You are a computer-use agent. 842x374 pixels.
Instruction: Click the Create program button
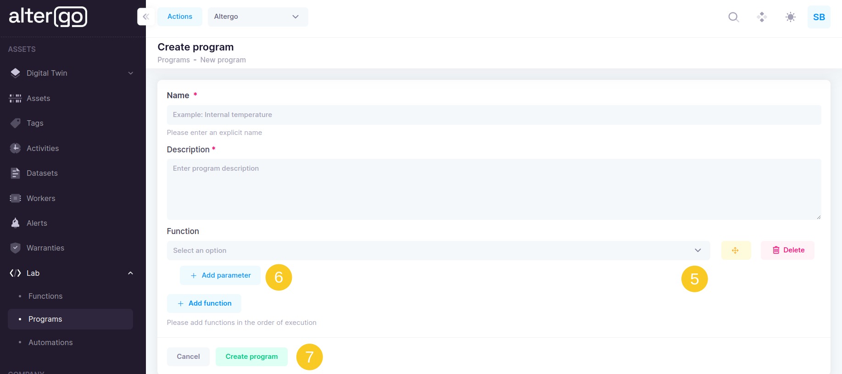coord(251,357)
